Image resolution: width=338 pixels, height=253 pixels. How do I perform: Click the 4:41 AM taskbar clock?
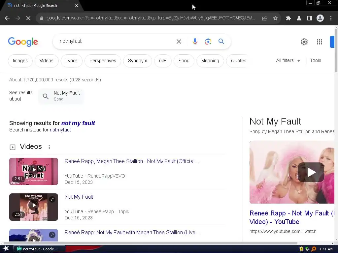[x=326, y=249]
